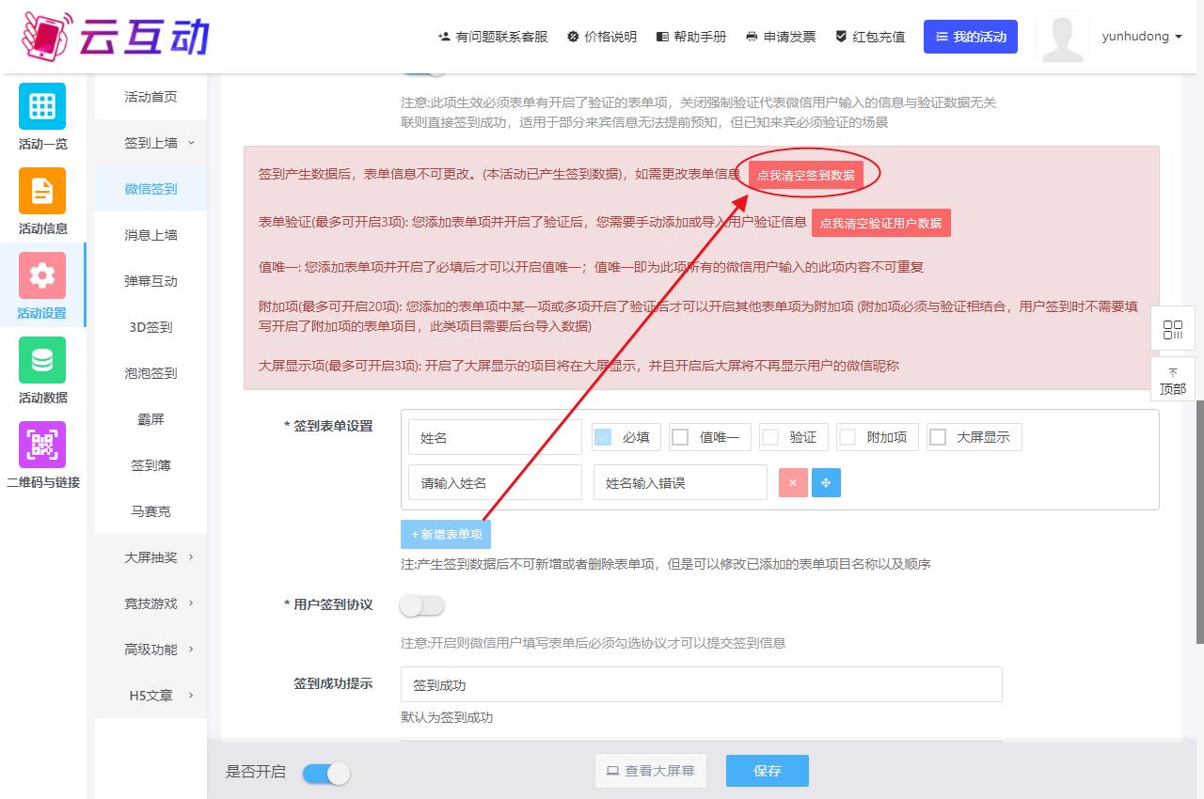Open the 二维码与链接 QR code icon
The width and height of the screenshot is (1204, 799).
click(x=42, y=445)
